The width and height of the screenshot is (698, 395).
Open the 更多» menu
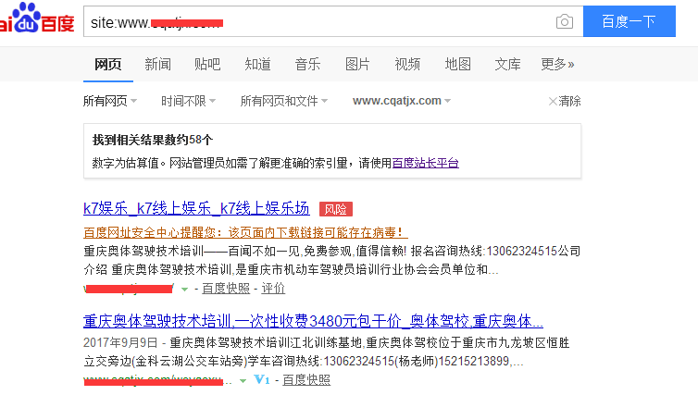click(557, 64)
